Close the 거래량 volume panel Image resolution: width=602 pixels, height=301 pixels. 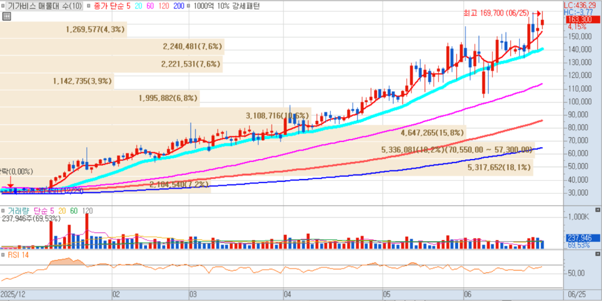tap(597, 210)
